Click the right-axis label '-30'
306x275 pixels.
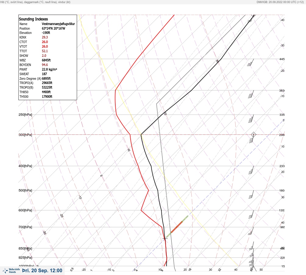pos(282,45)
